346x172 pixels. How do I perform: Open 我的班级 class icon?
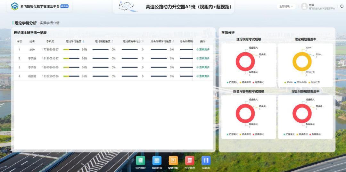[157, 161]
